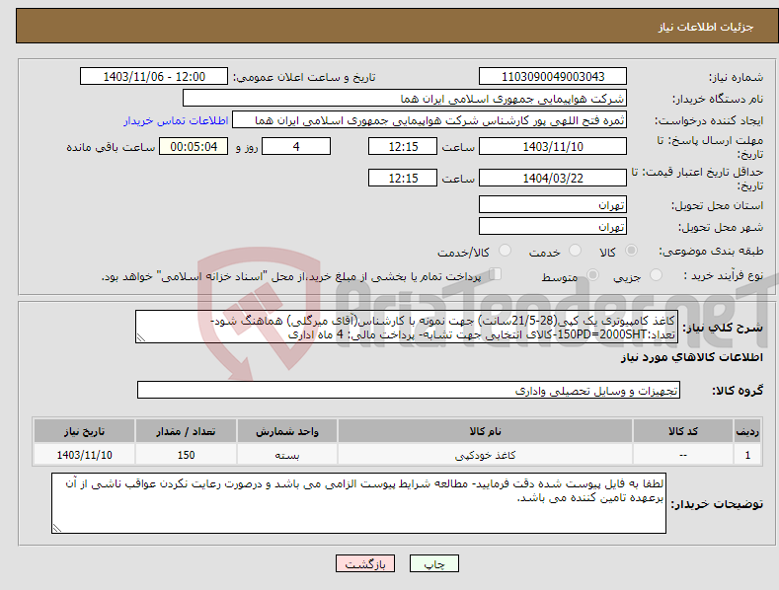Image resolution: width=779 pixels, height=590 pixels.
Task: Select the متوسط purchase type radio
Action: (x=592, y=274)
